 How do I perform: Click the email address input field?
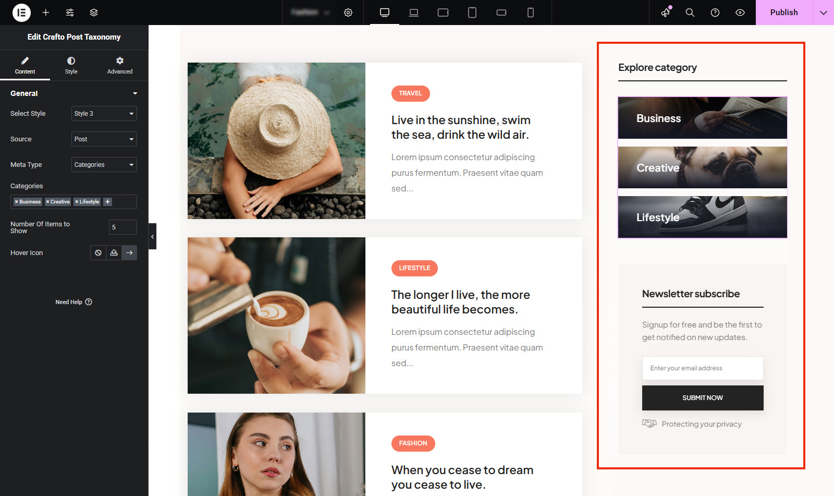[702, 368]
